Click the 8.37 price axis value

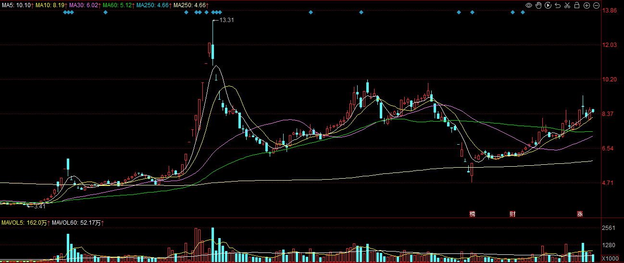pos(608,114)
